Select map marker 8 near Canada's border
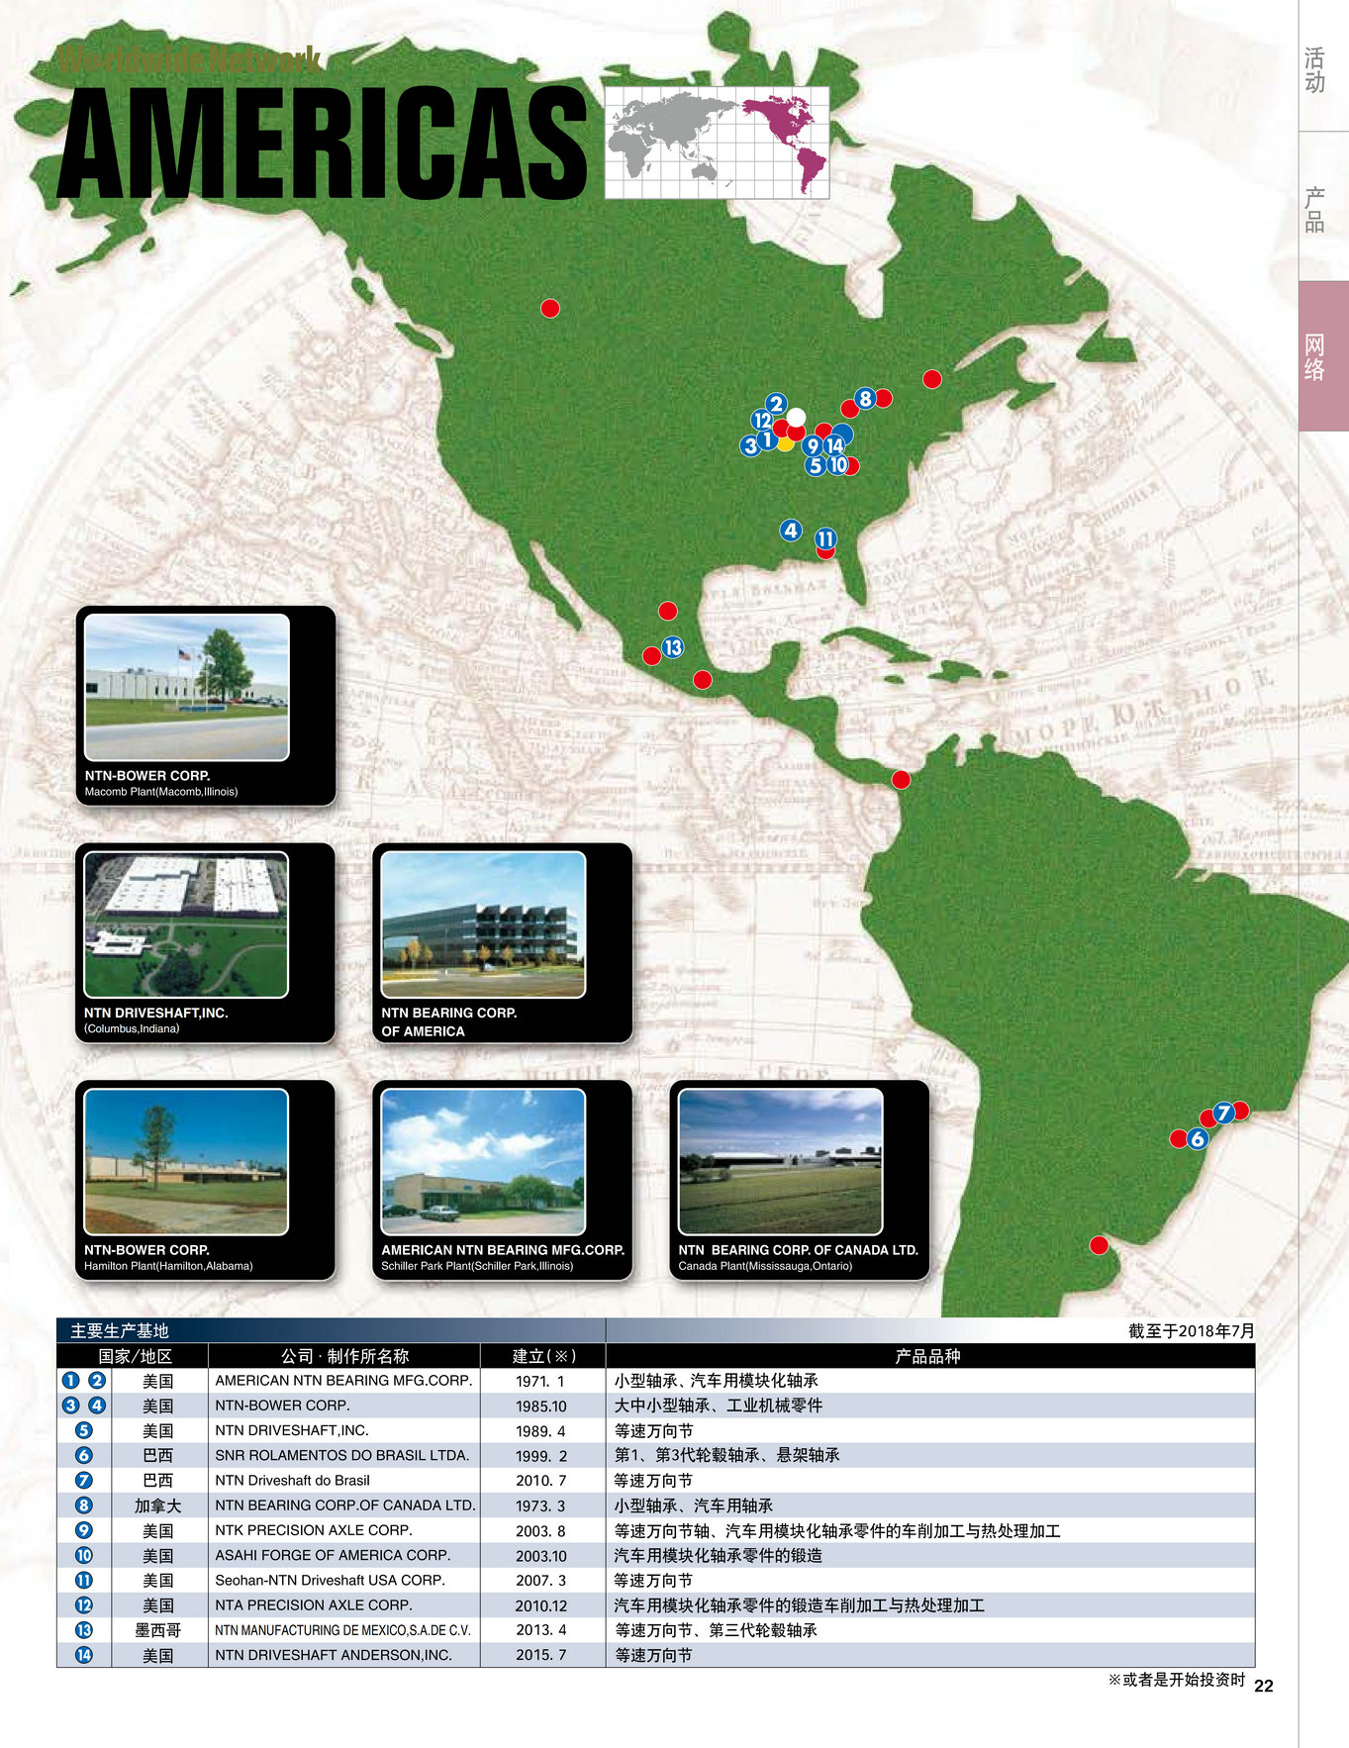Image resolution: width=1349 pixels, height=1748 pixels. click(865, 399)
